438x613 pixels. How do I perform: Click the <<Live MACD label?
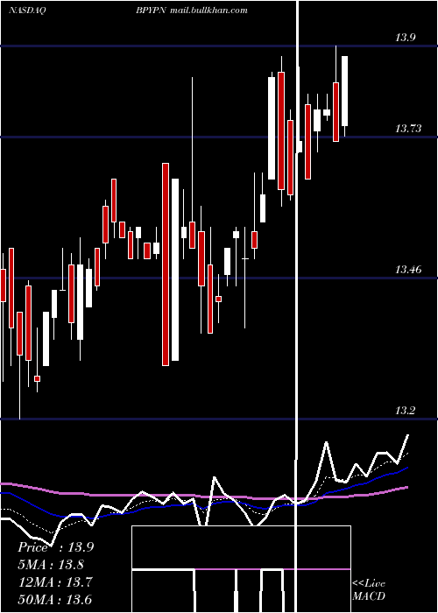[369, 589]
